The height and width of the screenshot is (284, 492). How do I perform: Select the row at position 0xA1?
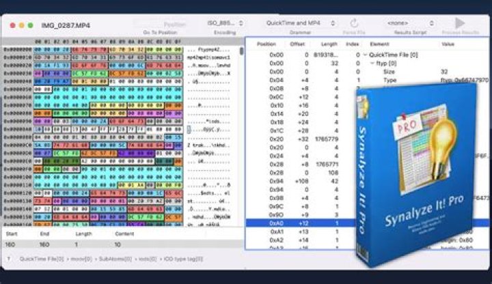[301, 231]
